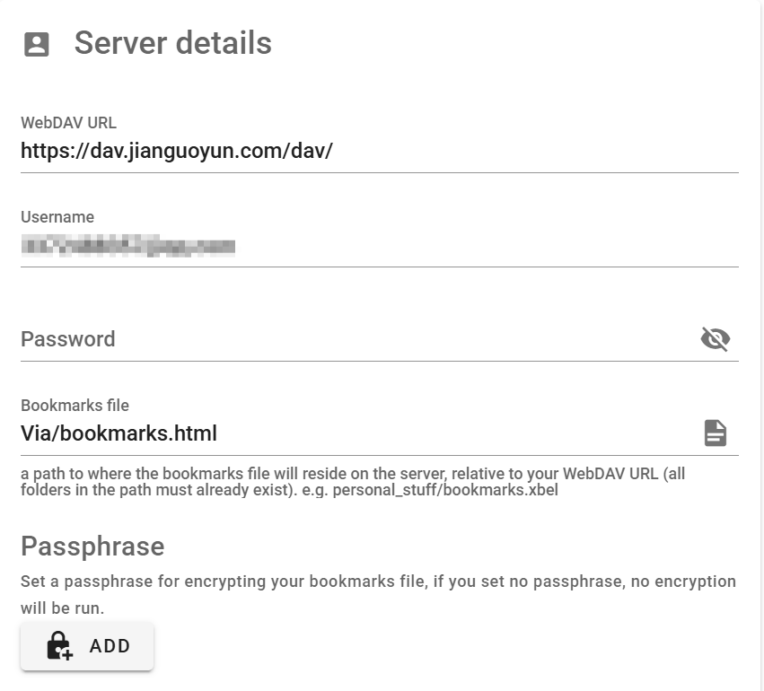Click the Username field label
The width and height of the screenshot is (764, 691).
(57, 217)
